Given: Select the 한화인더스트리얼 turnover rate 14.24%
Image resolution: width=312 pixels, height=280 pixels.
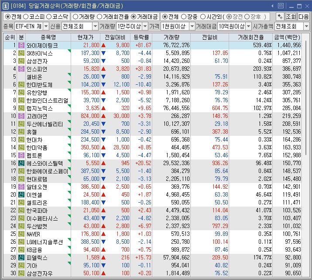Looking at the screenshot, I should point(264,100).
